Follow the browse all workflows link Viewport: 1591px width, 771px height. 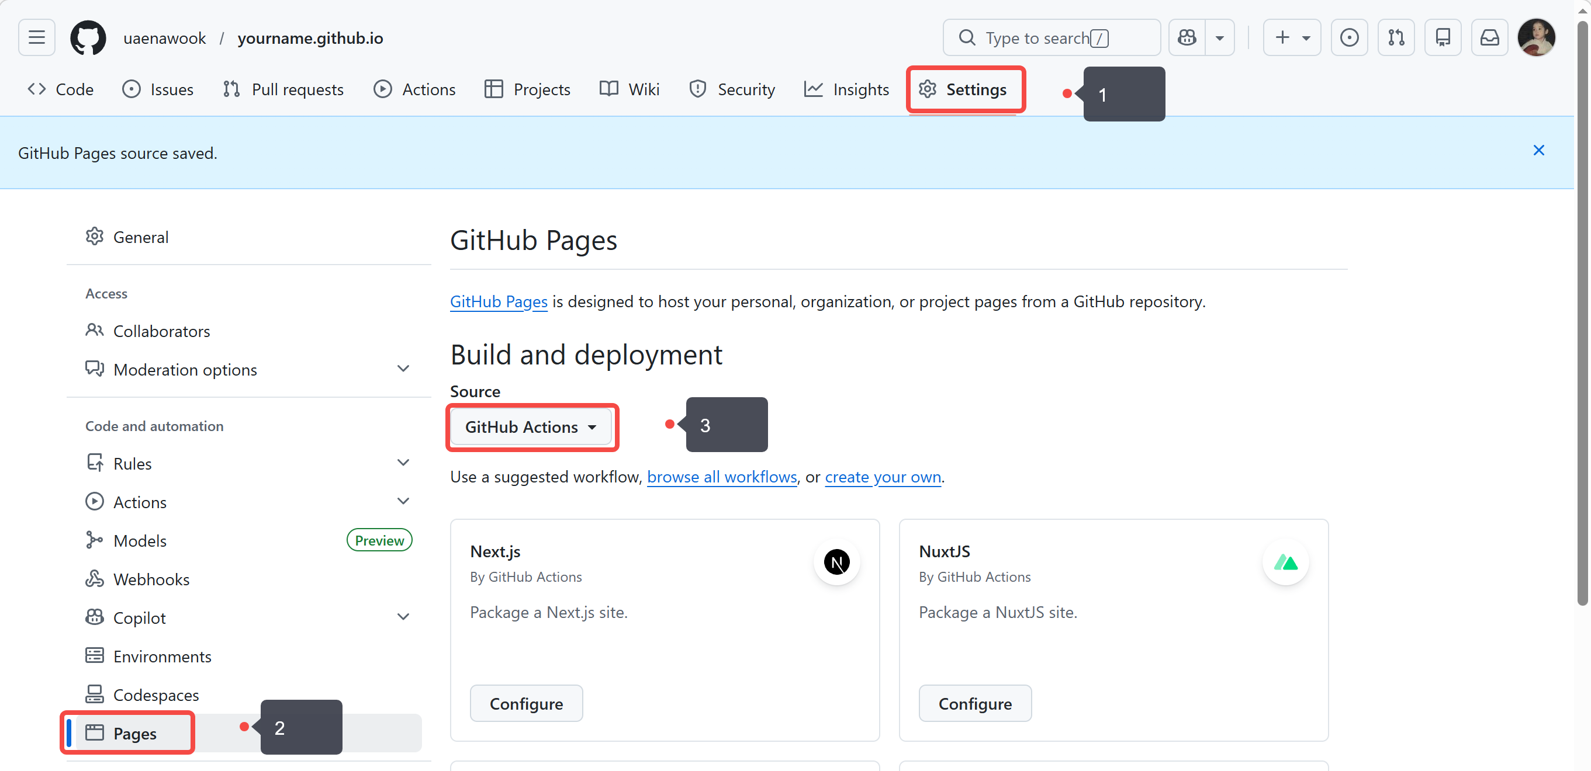(x=721, y=477)
